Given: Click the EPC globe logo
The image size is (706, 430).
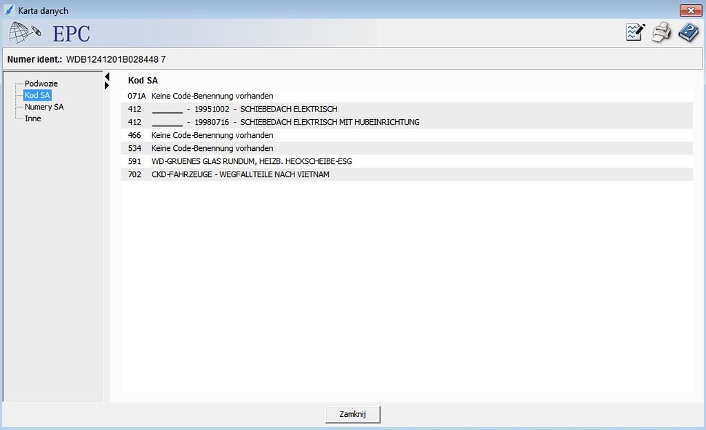Looking at the screenshot, I should pos(26,32).
